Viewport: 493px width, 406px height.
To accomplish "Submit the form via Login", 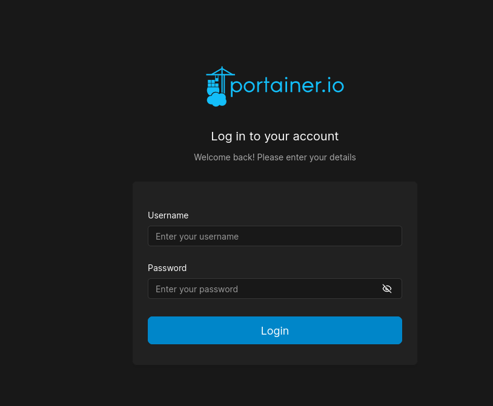I will 275,330.
